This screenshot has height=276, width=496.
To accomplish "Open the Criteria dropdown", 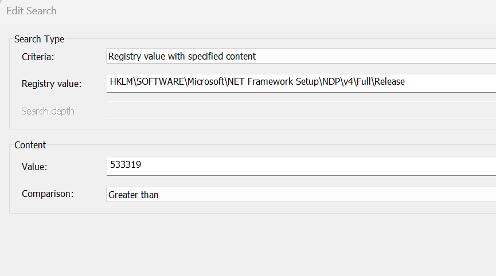I will pos(301,56).
